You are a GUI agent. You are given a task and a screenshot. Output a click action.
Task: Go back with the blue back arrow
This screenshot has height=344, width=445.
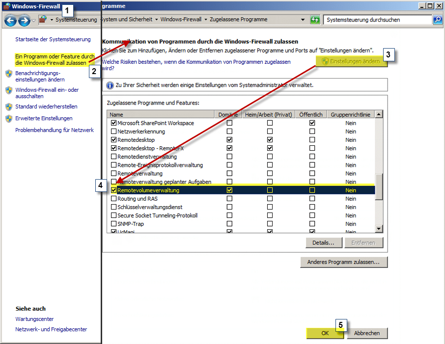coord(10,21)
